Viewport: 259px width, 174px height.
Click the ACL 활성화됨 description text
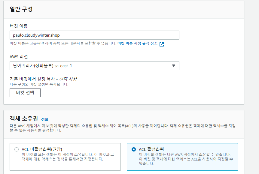pos(186,159)
